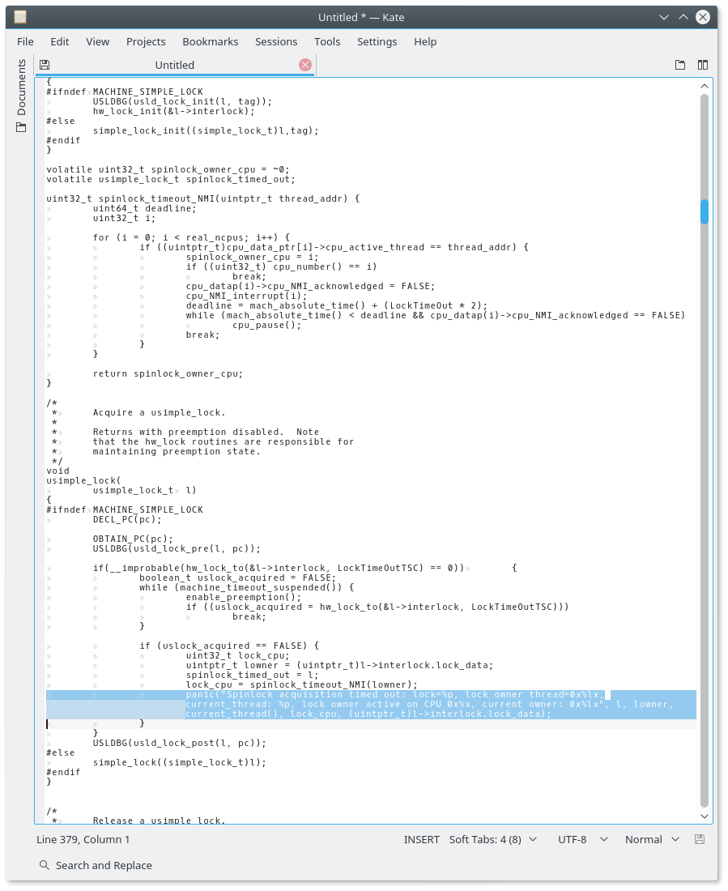Open the Help menu
This screenshot has width=728, height=891.
pyautogui.click(x=425, y=41)
